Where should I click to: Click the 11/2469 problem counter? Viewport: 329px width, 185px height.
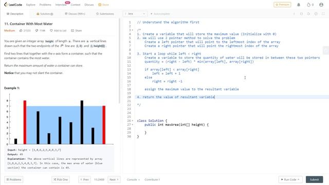tap(99, 179)
